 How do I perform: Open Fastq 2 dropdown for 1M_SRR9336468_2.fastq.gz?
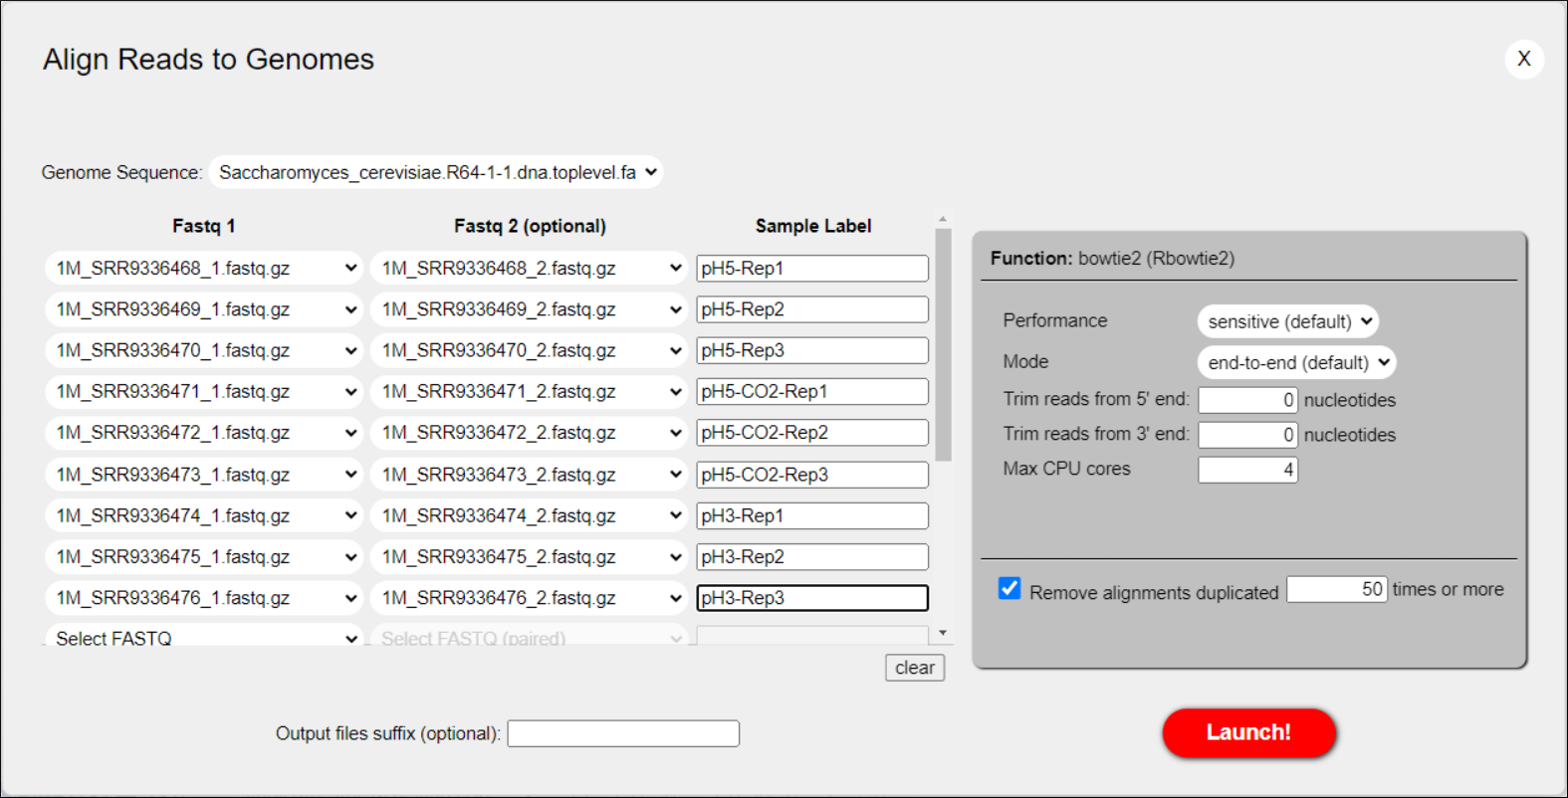[x=529, y=269]
